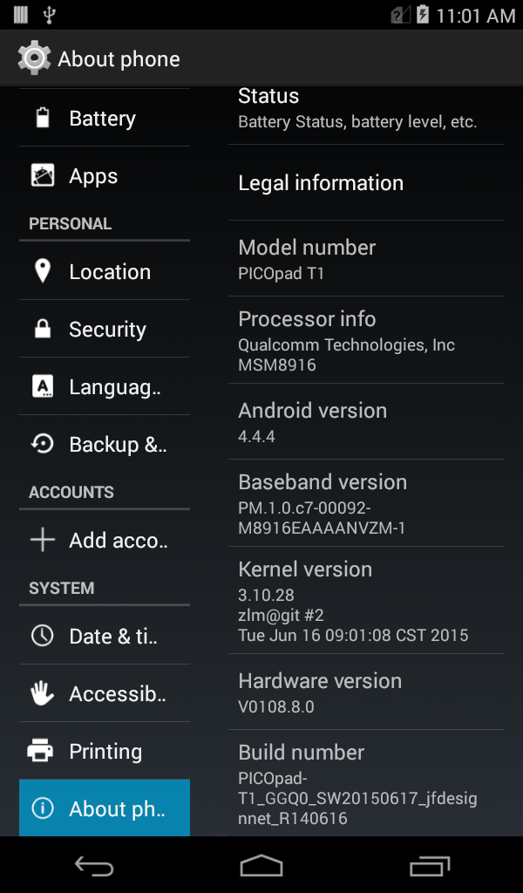Tap the Back navigation button

[94, 866]
